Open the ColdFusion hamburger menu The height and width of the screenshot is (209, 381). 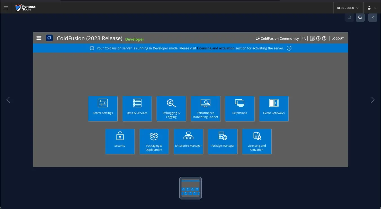pyautogui.click(x=39, y=38)
